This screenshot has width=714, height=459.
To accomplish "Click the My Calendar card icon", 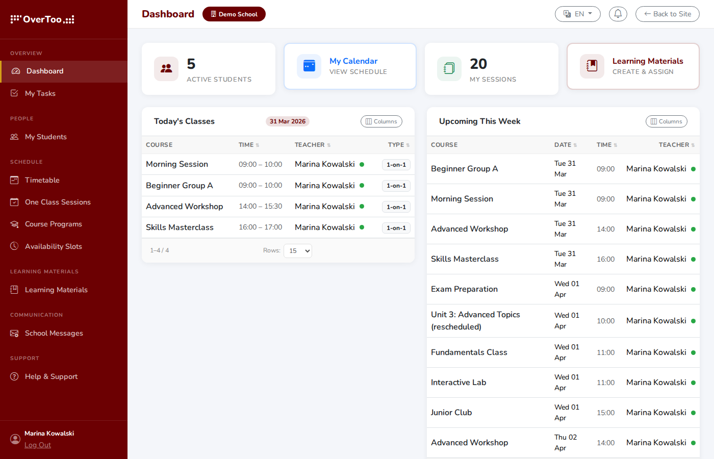I will point(309,66).
